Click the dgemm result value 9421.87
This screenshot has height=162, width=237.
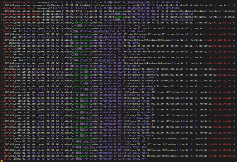(x=145, y=49)
